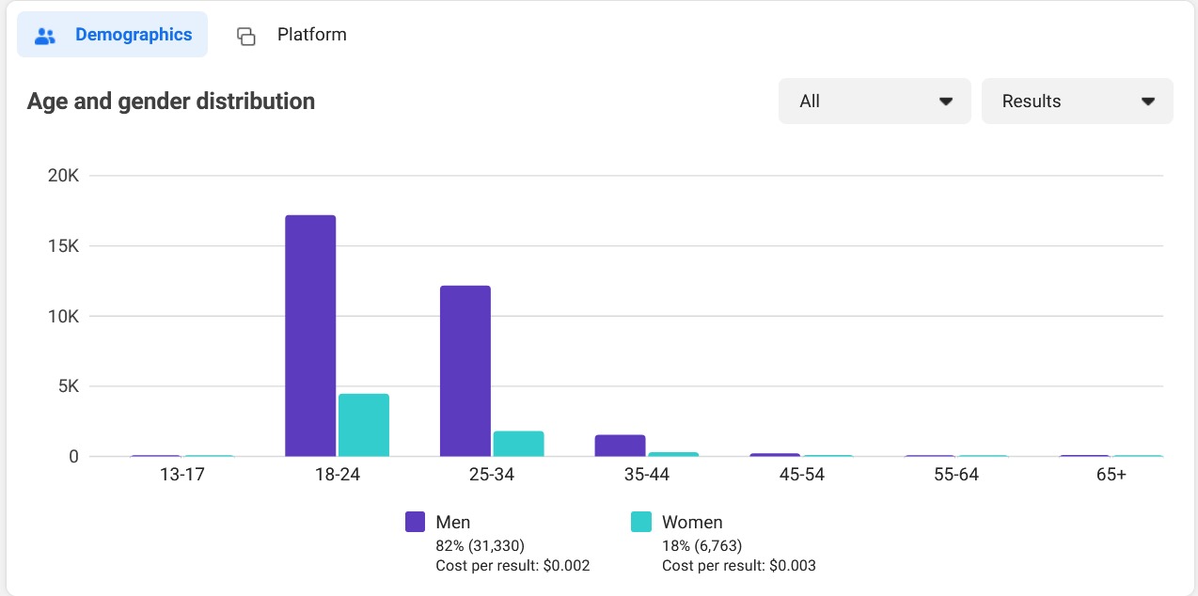Click the Age and gender distribution heading

coord(171,102)
